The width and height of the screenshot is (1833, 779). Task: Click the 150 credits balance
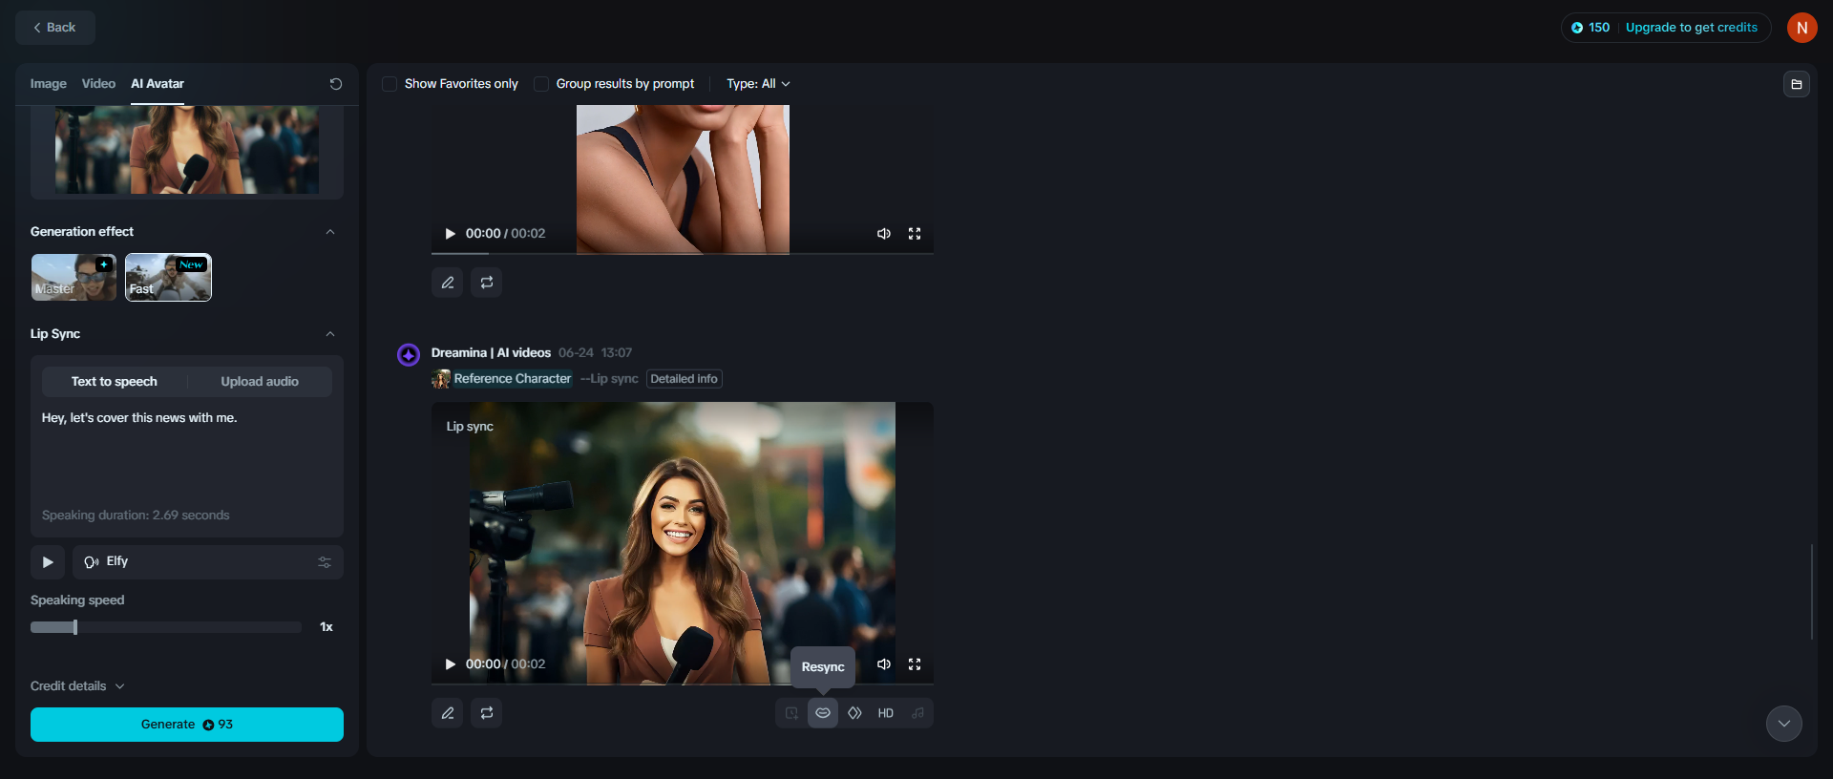(1591, 28)
